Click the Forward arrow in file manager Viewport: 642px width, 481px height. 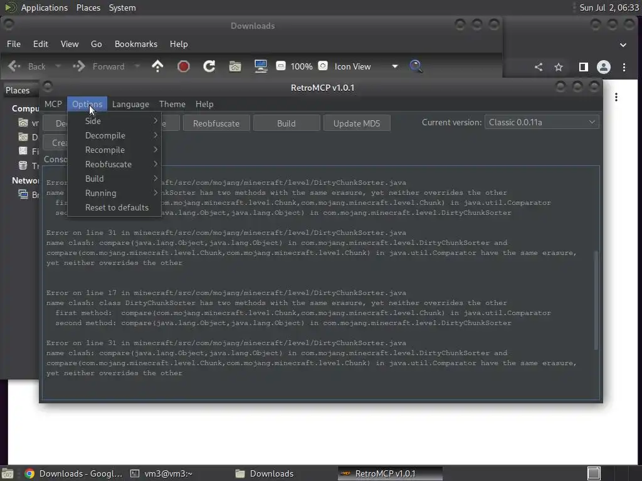click(x=78, y=66)
